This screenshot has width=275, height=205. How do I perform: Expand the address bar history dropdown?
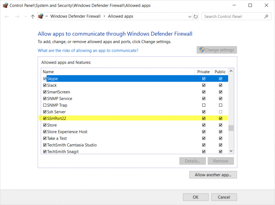pyautogui.click(x=189, y=17)
